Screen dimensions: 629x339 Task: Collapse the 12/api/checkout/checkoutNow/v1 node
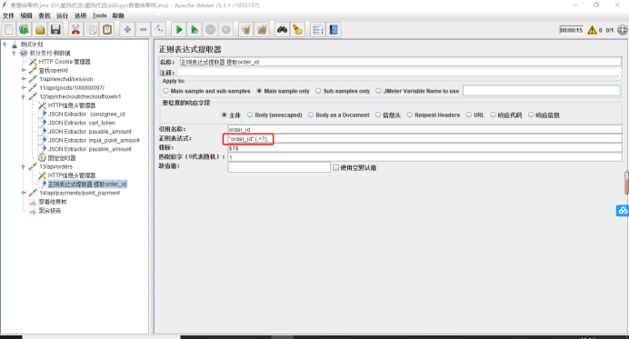24,96
